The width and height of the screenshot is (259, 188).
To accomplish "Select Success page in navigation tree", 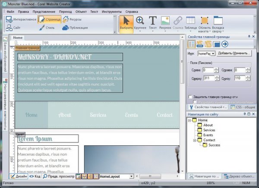I will [x=214, y=145].
